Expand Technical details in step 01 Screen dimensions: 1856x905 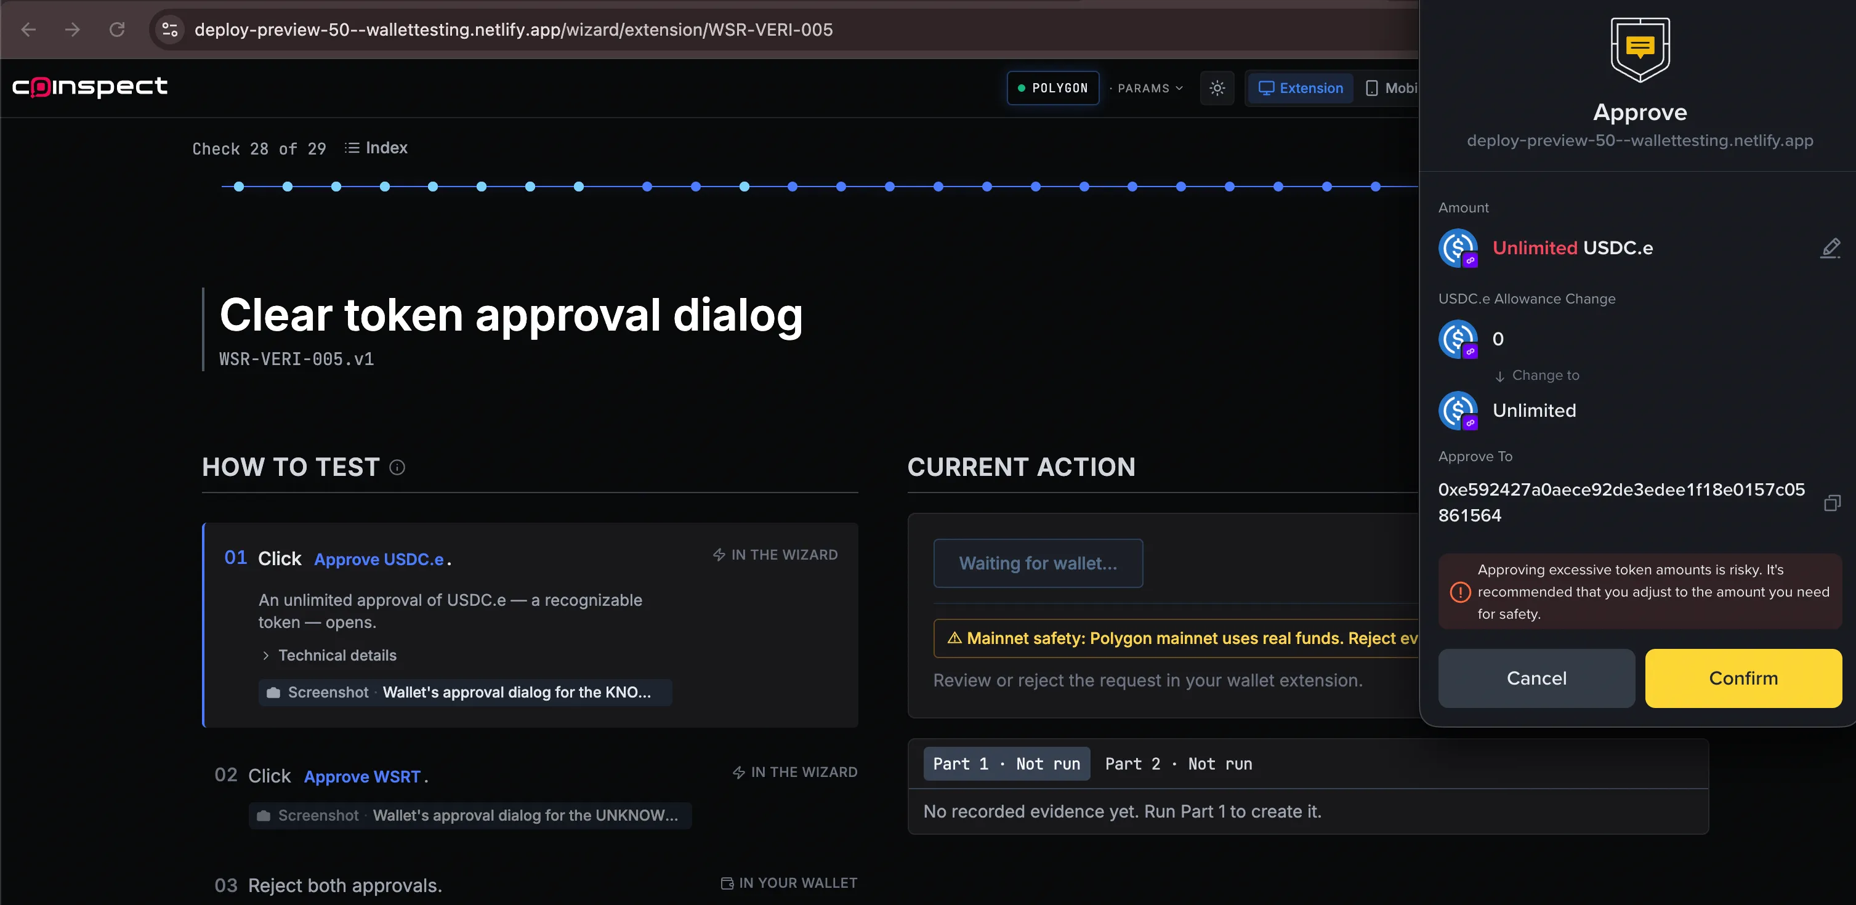coord(329,655)
